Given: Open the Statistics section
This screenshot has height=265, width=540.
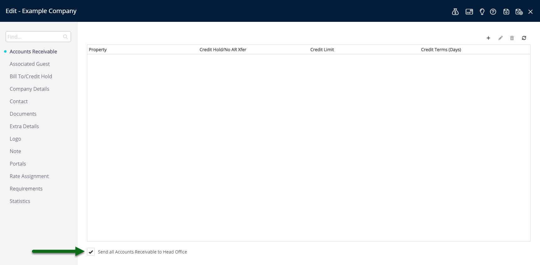Looking at the screenshot, I should (x=20, y=201).
